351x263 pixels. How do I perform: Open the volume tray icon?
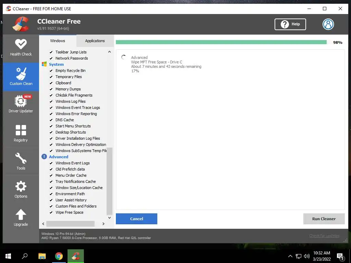pyautogui.click(x=307, y=256)
